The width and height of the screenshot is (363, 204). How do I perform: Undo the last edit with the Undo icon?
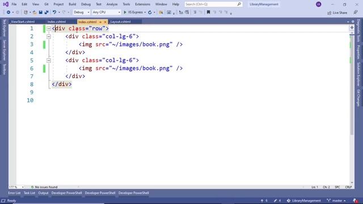54,12
